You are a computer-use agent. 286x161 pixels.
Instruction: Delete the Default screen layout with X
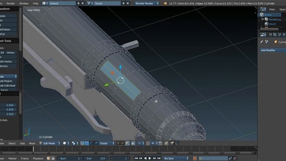83,3
